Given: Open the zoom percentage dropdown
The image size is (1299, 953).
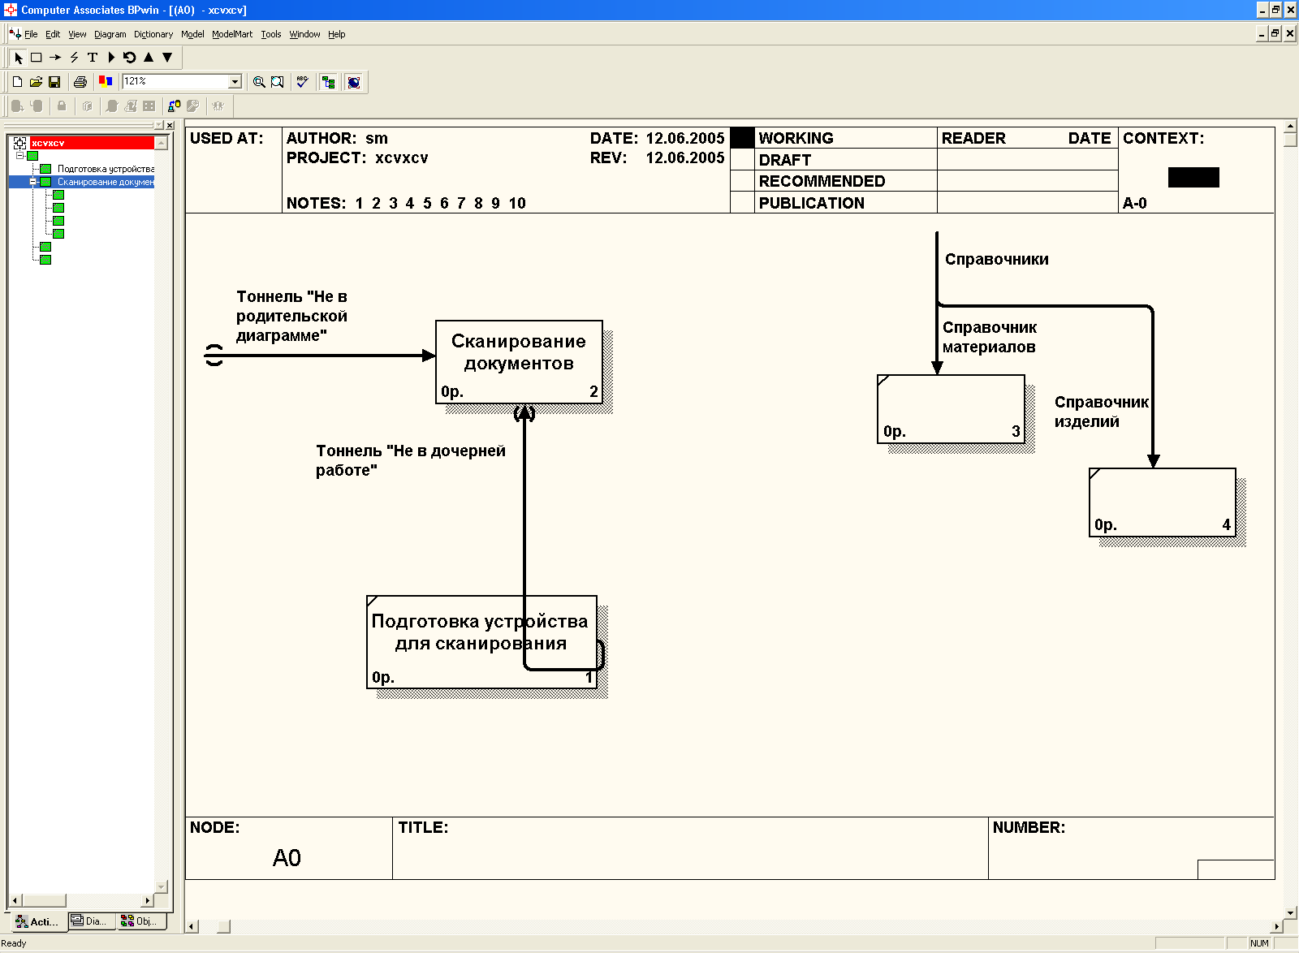Looking at the screenshot, I should click(x=235, y=82).
